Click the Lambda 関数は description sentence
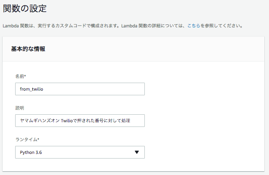 [123, 26]
